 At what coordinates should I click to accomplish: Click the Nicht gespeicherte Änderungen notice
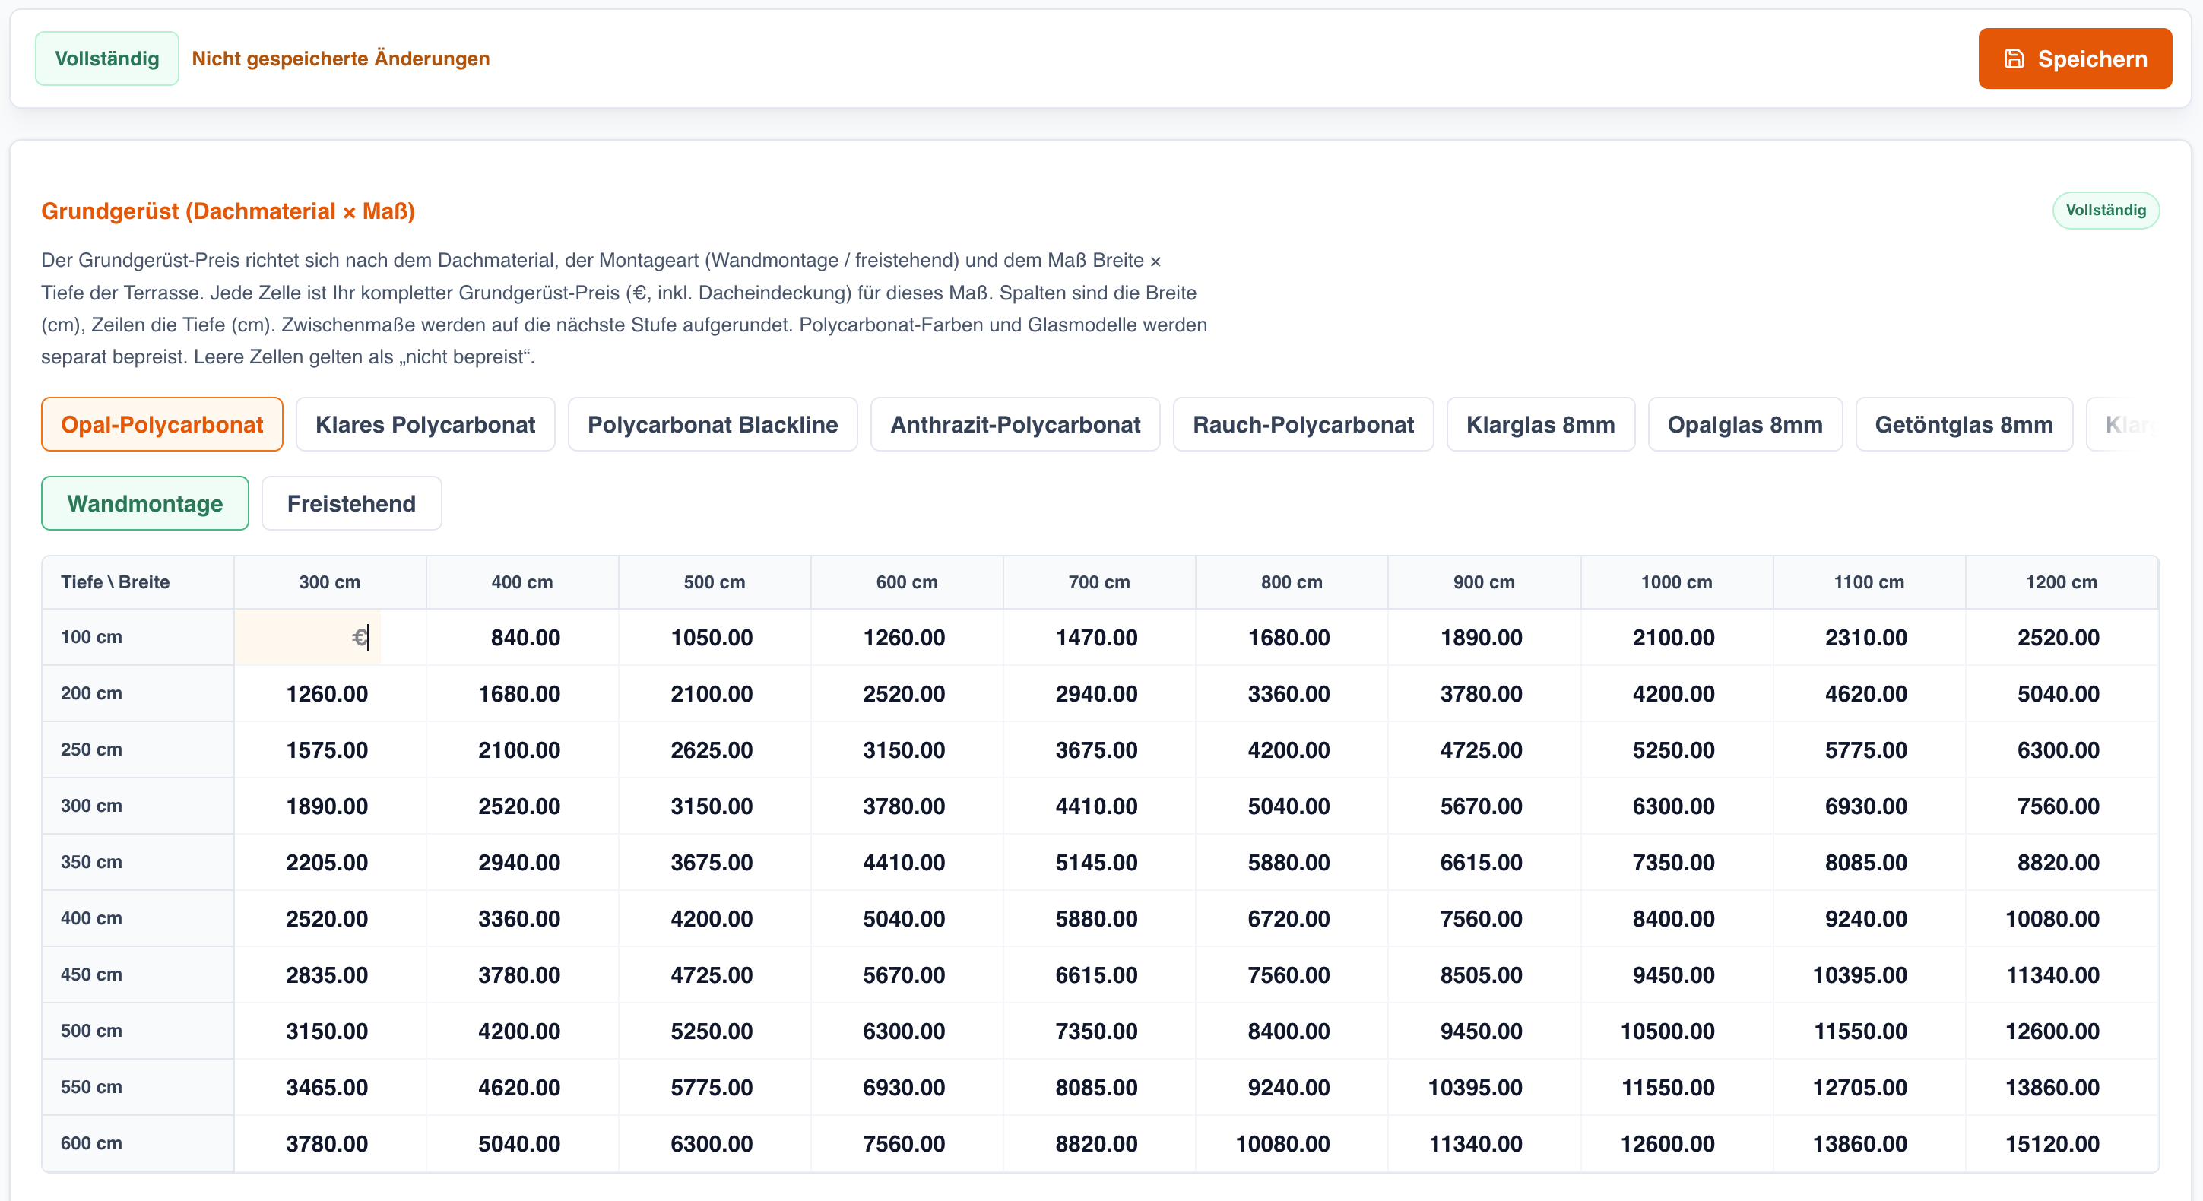pos(341,59)
